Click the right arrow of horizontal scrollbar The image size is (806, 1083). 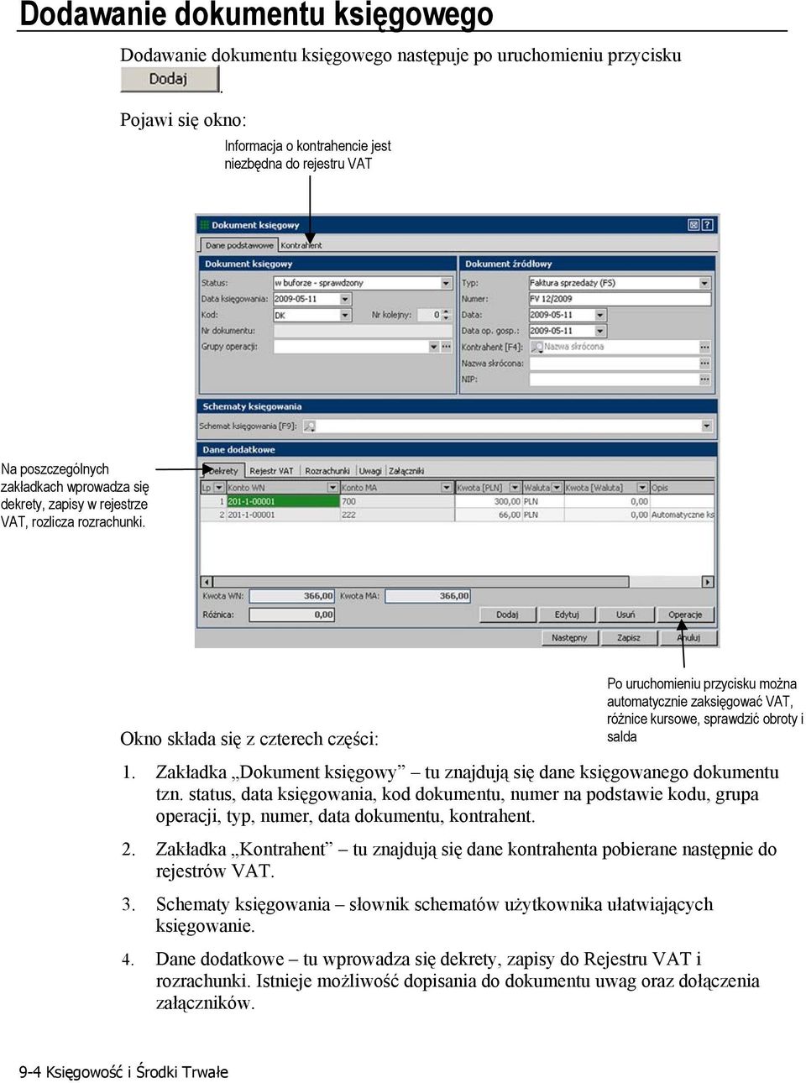708,582
